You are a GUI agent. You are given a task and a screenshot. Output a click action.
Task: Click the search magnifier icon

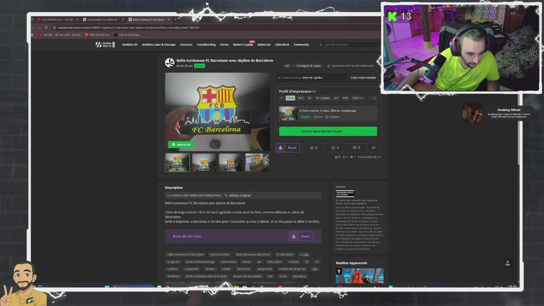point(320,45)
